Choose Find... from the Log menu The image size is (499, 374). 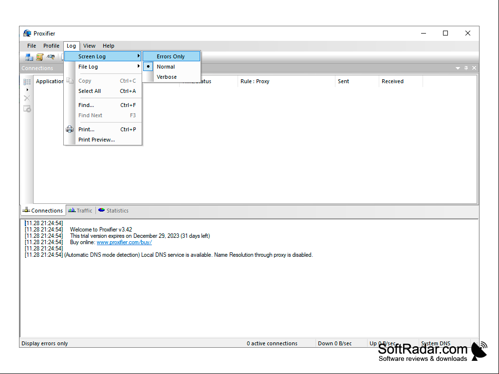pyautogui.click(x=103, y=105)
